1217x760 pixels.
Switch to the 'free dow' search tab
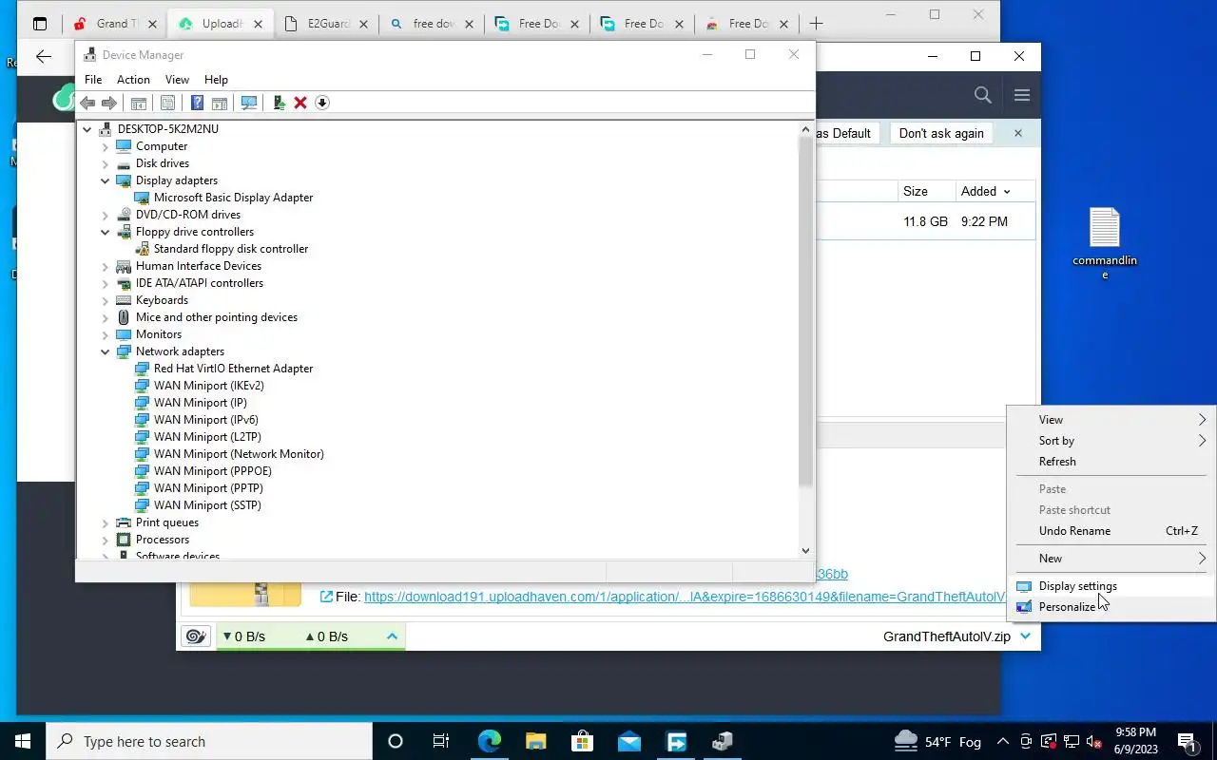(431, 24)
